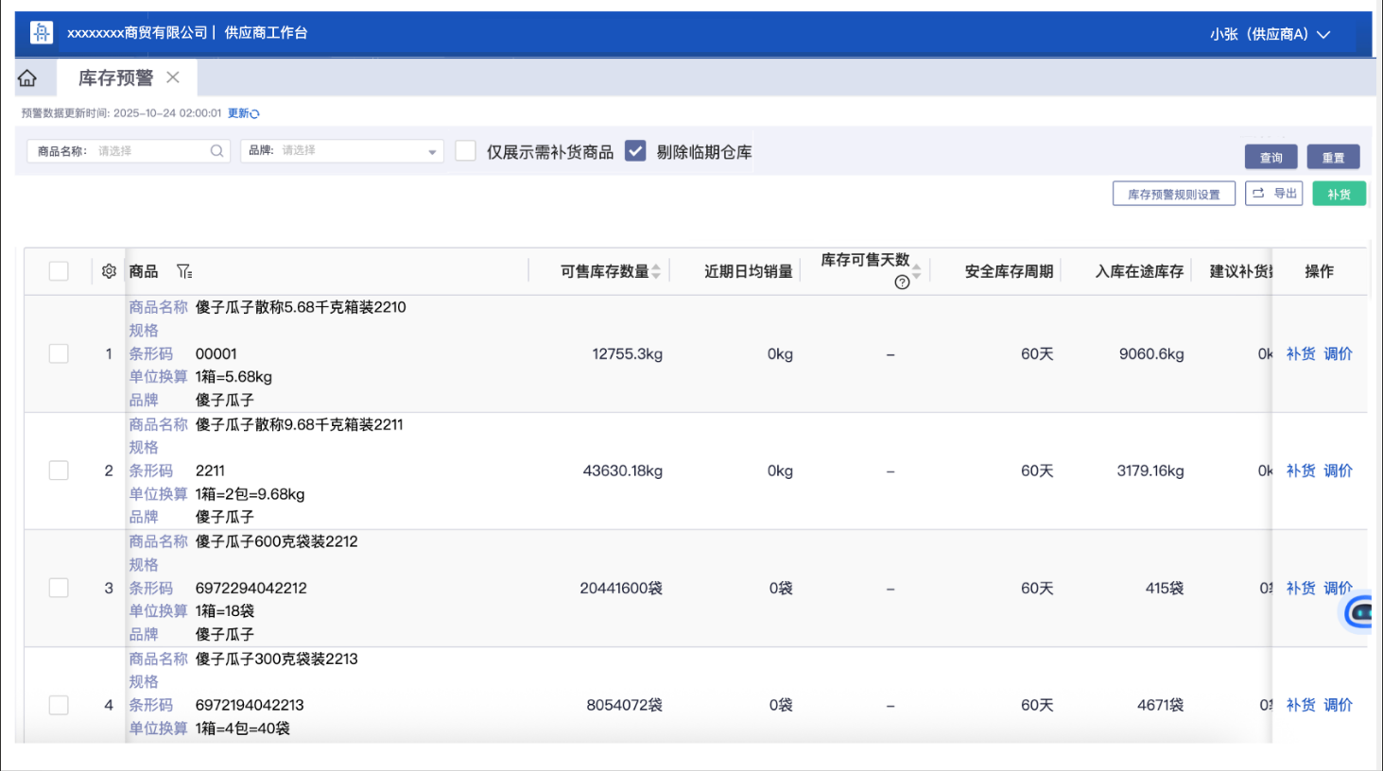Uncheck 剔除临期仓库 checkbox
The width and height of the screenshot is (1383, 771).
pos(635,151)
